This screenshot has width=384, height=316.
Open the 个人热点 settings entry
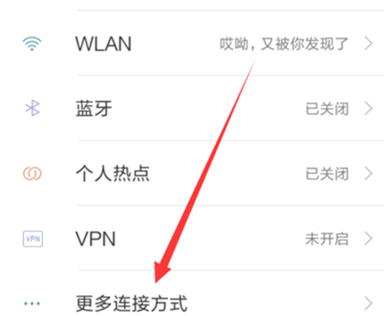(192, 173)
